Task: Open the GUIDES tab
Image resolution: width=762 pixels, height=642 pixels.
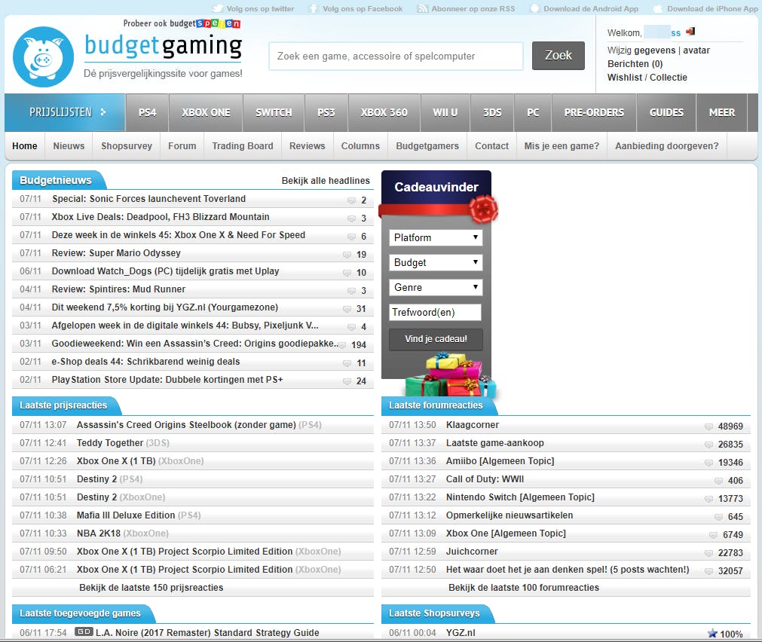Action: point(666,112)
